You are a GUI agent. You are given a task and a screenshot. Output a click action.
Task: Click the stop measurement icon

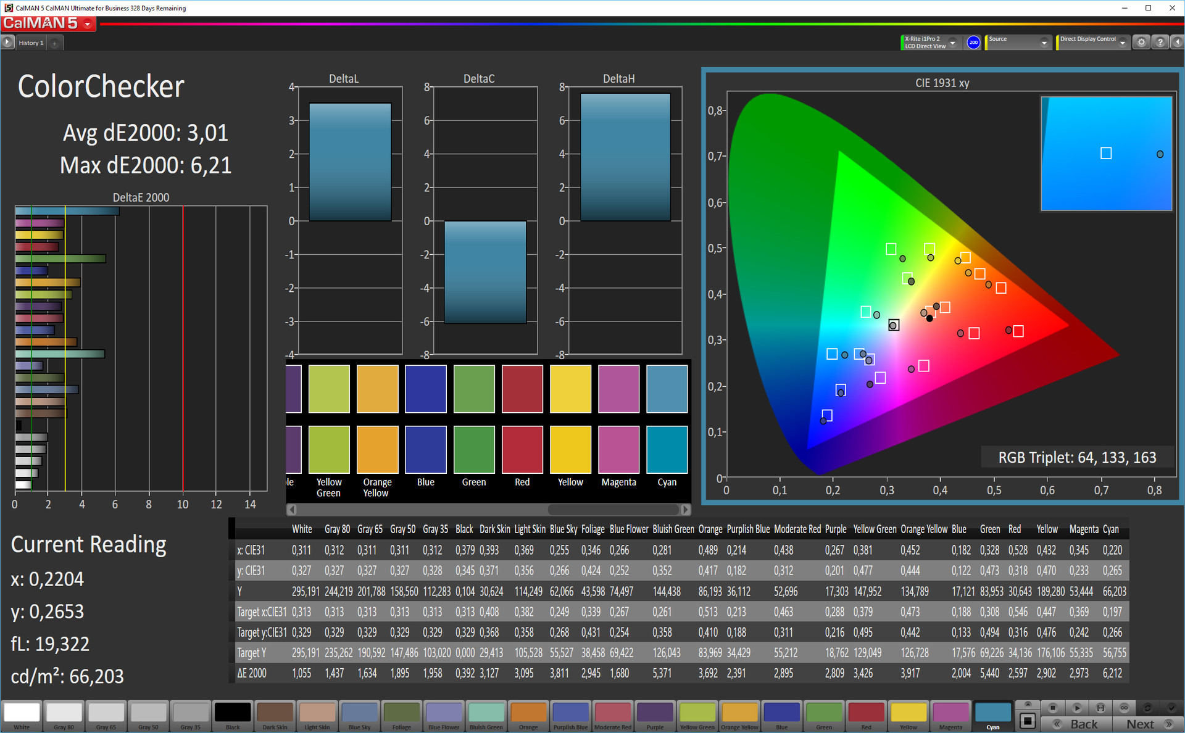click(x=1053, y=707)
